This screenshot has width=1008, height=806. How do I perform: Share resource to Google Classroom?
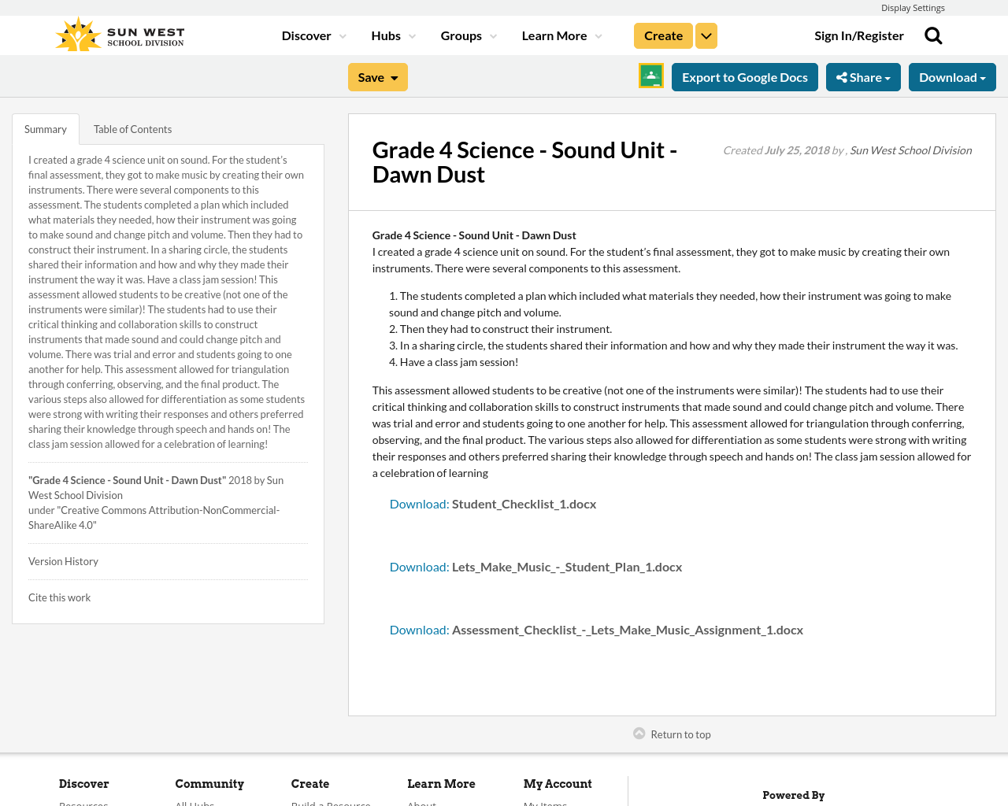[x=650, y=76]
